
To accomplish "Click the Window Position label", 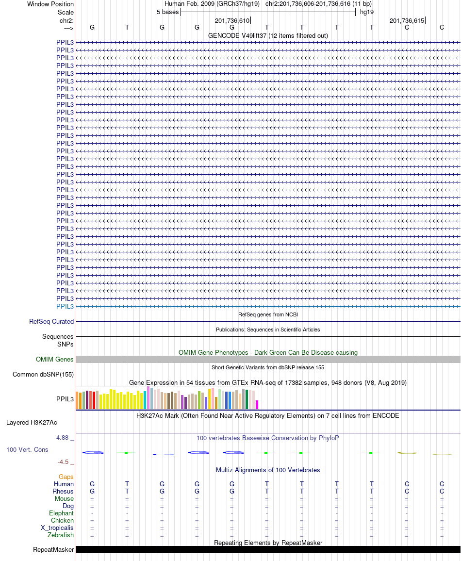I will [50, 4].
